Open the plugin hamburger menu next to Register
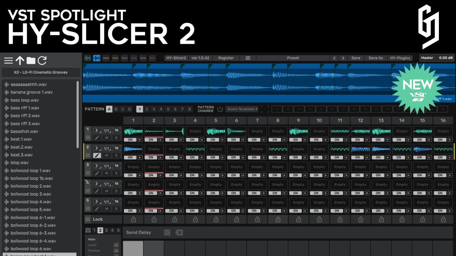The width and height of the screenshot is (456, 256). tap(248, 58)
